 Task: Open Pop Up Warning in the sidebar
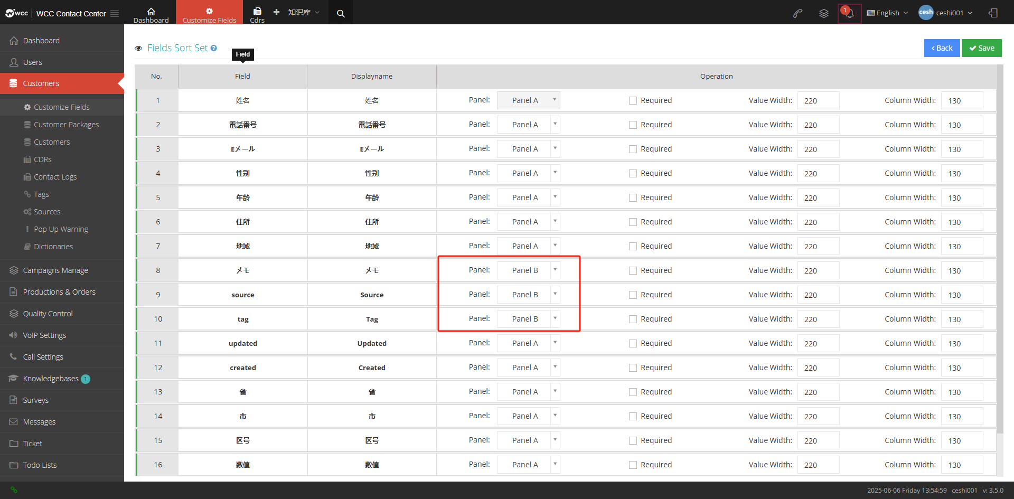(61, 229)
